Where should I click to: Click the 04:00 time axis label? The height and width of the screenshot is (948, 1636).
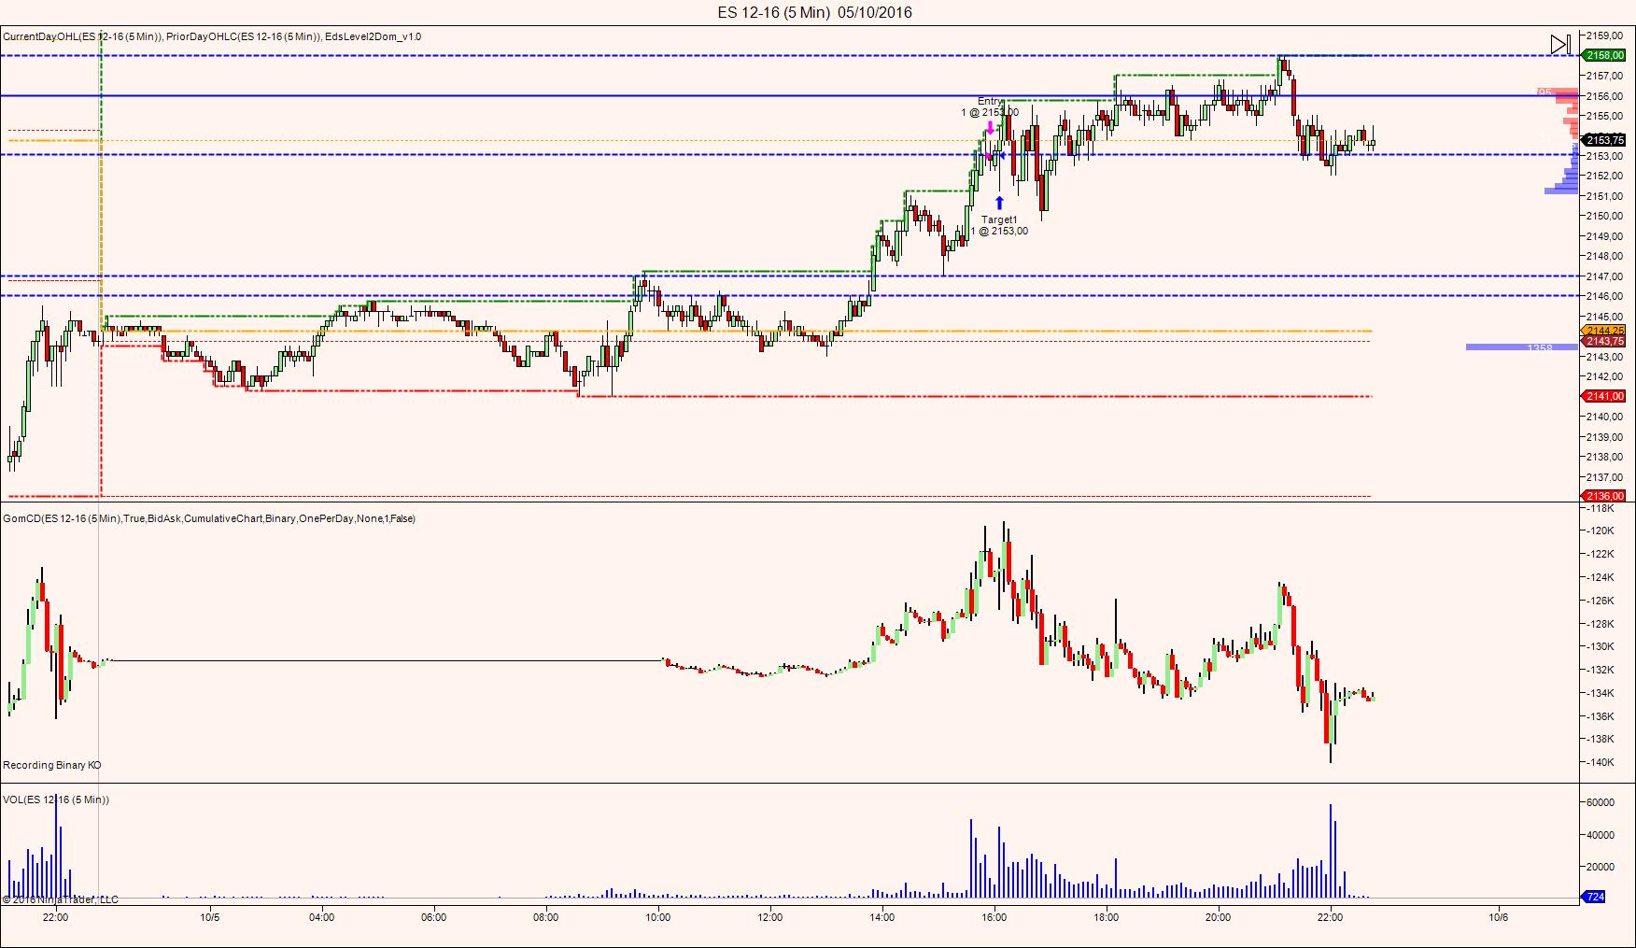click(x=322, y=917)
